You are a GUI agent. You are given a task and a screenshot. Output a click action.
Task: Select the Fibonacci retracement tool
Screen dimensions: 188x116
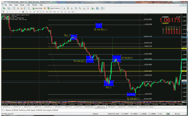coord(27,12)
